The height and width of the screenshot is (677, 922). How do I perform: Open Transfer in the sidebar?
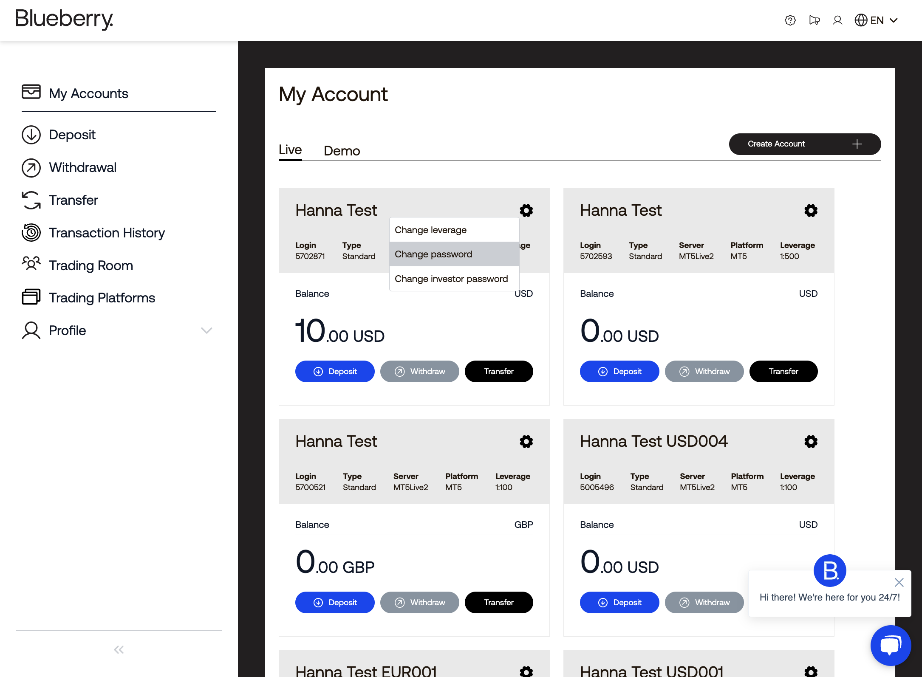click(x=60, y=200)
